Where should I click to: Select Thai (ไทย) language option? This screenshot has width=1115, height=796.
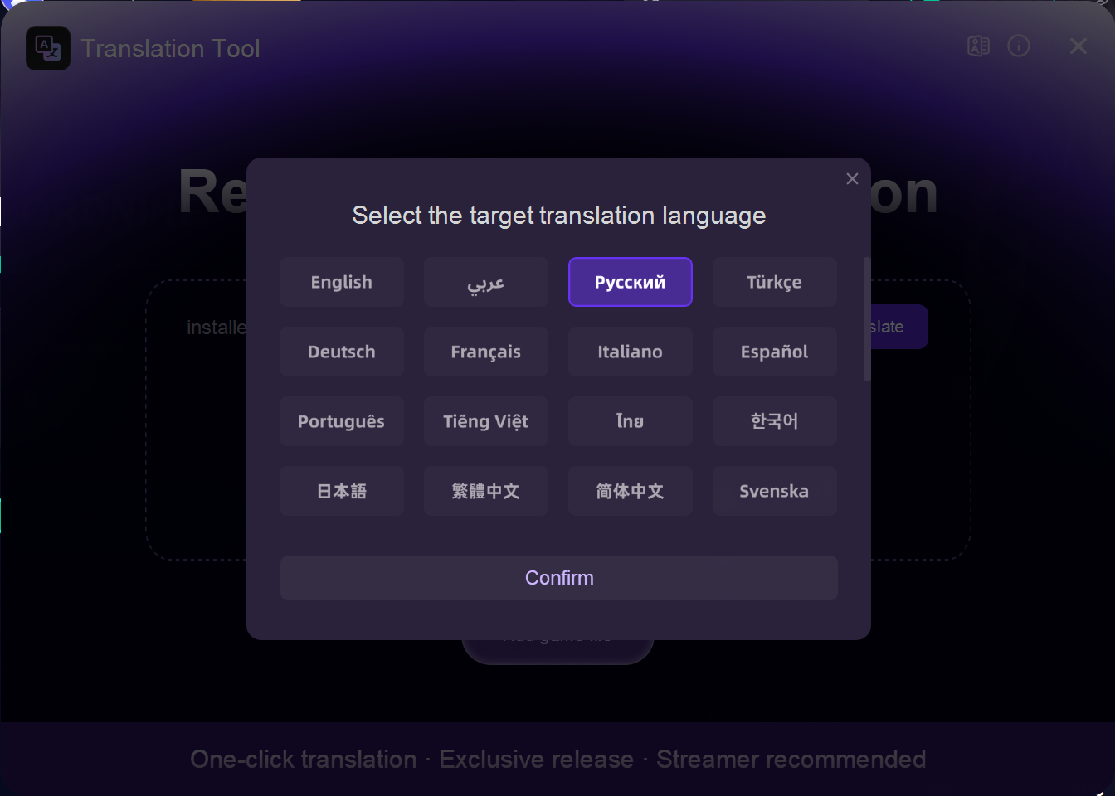630,421
